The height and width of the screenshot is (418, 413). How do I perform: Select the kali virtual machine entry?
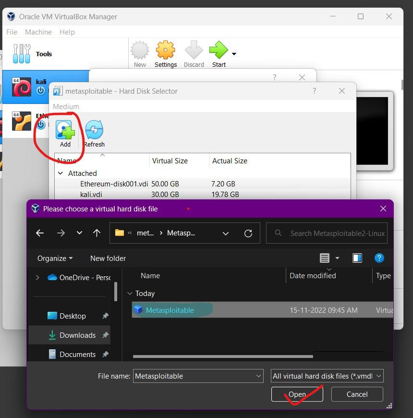(x=45, y=87)
